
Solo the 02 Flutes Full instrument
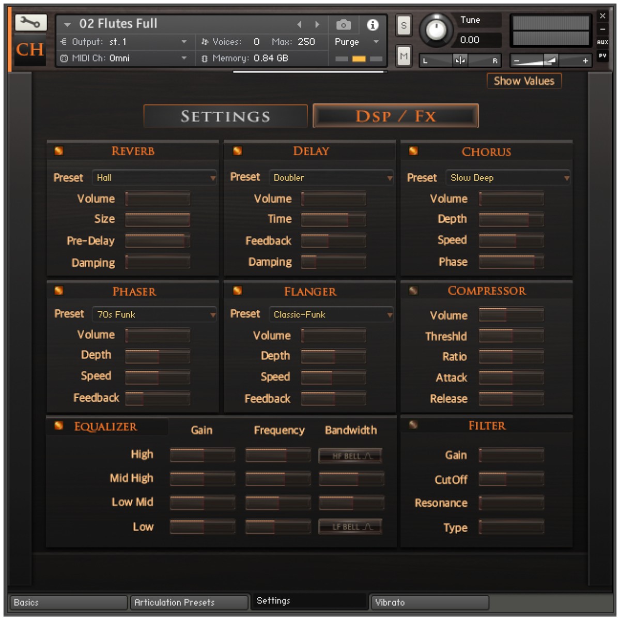point(404,26)
